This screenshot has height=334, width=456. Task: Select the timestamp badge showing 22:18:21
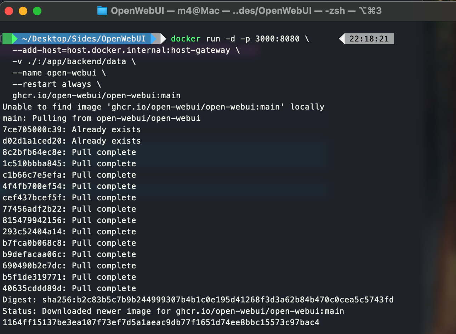(369, 38)
